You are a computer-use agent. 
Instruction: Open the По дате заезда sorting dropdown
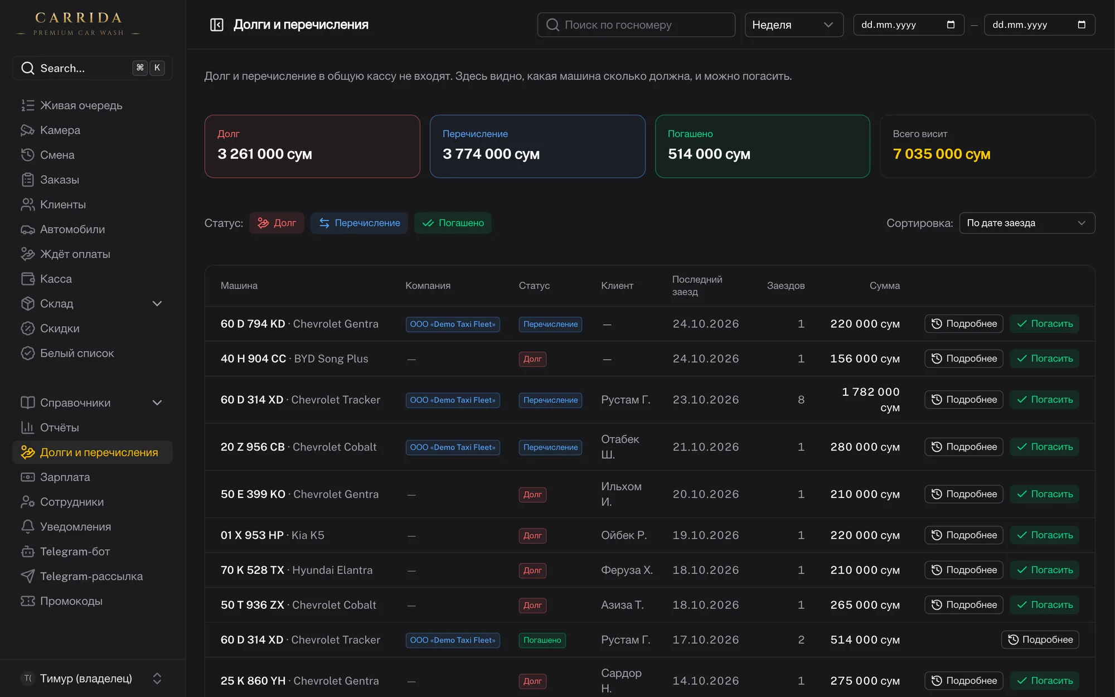coord(1027,223)
